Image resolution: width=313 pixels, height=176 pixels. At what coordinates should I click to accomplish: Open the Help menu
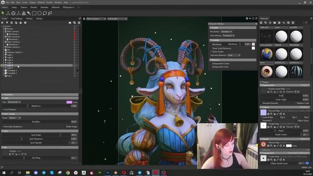point(66,2)
